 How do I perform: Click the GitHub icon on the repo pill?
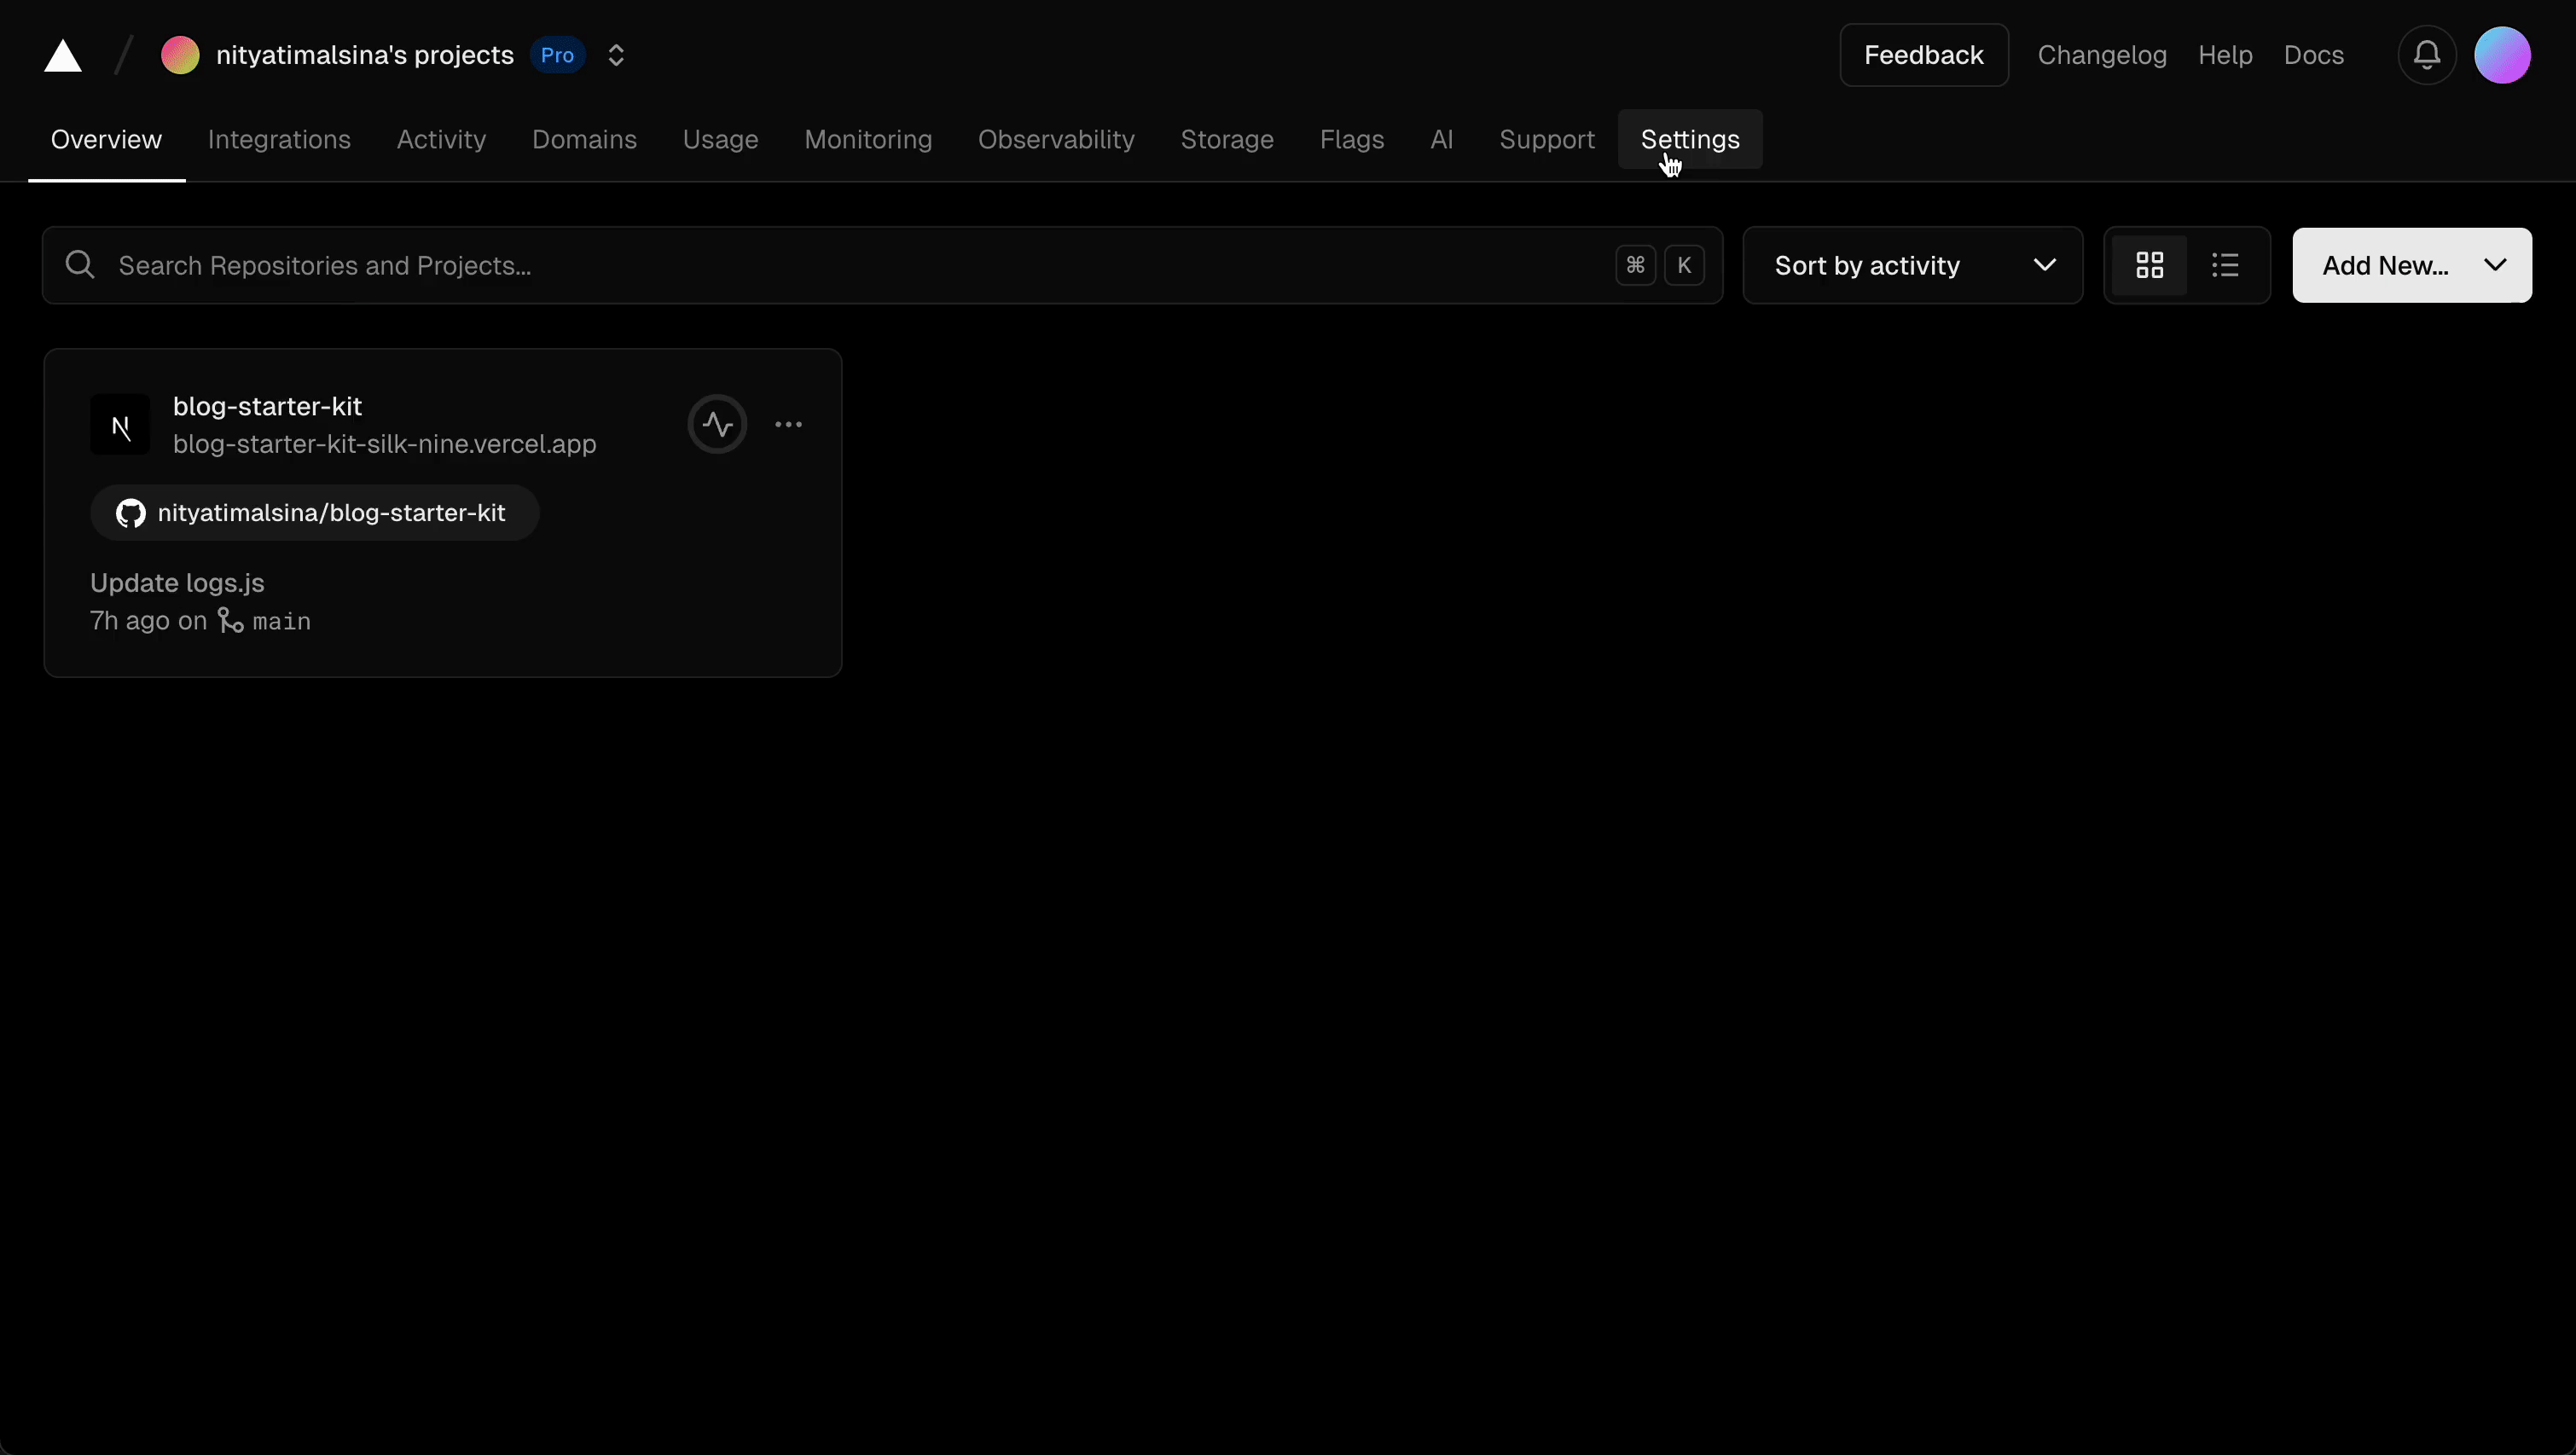pyautogui.click(x=130, y=513)
